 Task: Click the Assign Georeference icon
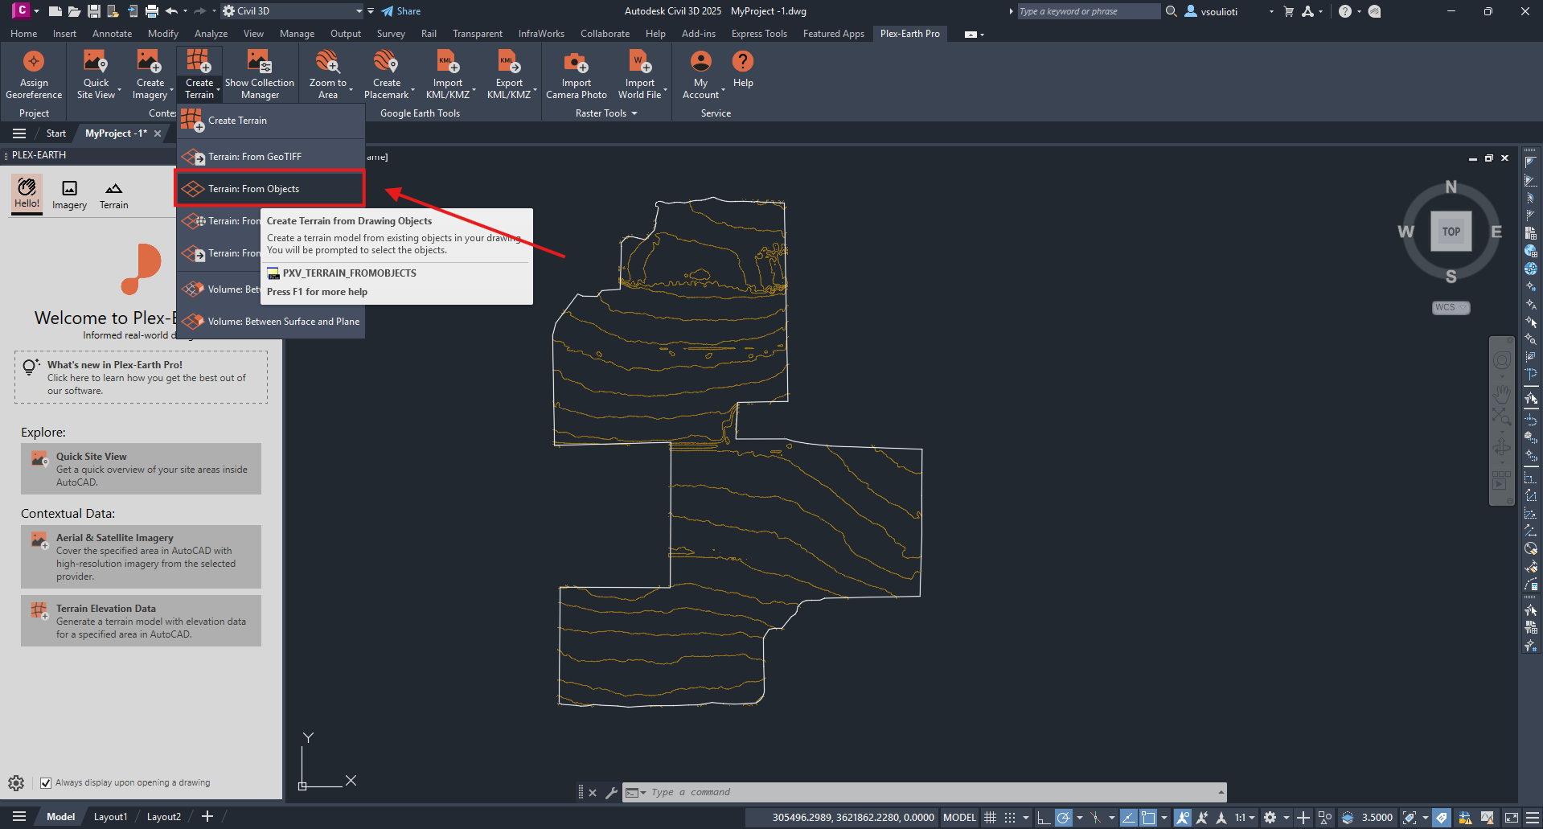34,62
